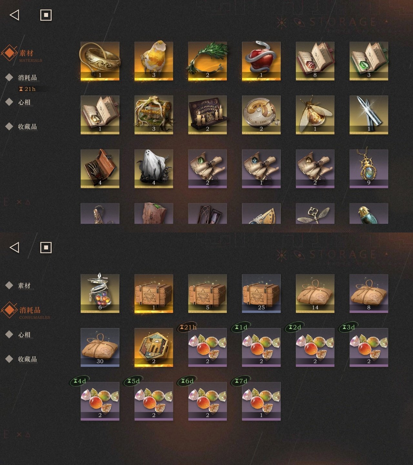
Task: Select the white ghost material item
Action: point(154,169)
